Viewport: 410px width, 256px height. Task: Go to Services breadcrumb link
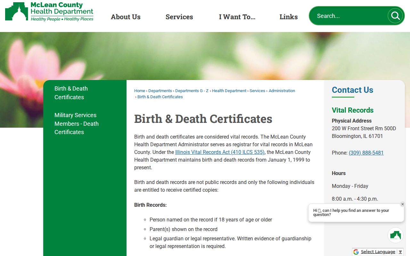coord(258,91)
